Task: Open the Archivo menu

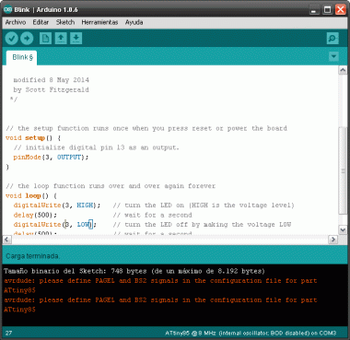Action: pos(16,22)
